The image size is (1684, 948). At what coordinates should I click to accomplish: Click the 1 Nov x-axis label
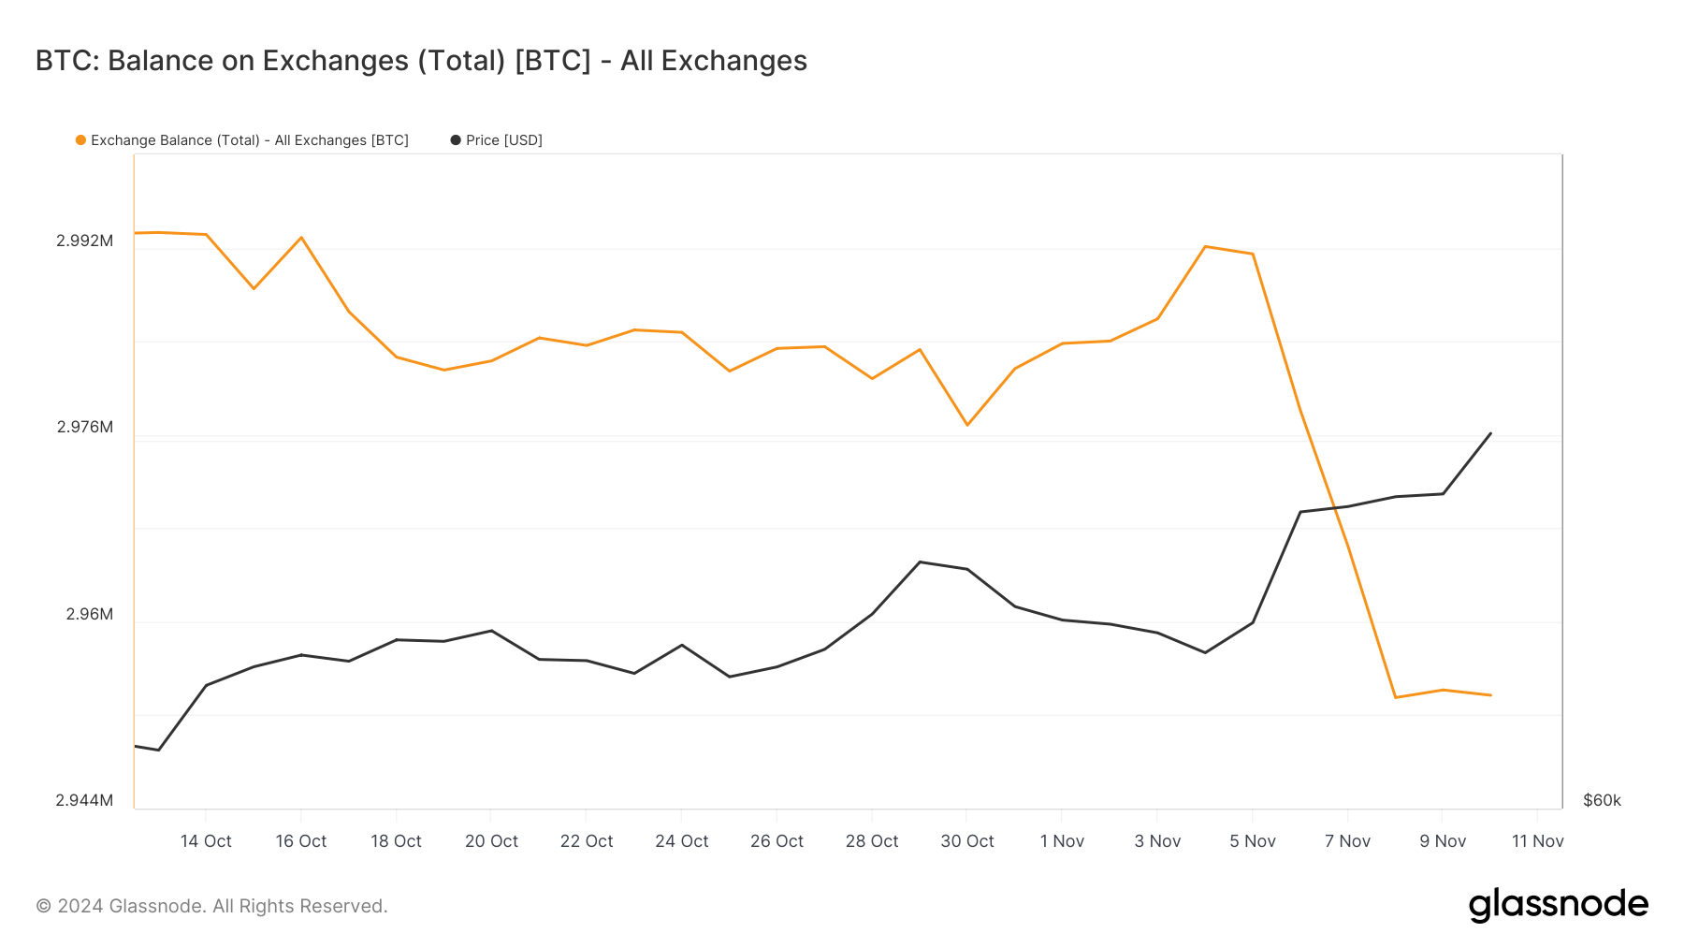[1062, 841]
